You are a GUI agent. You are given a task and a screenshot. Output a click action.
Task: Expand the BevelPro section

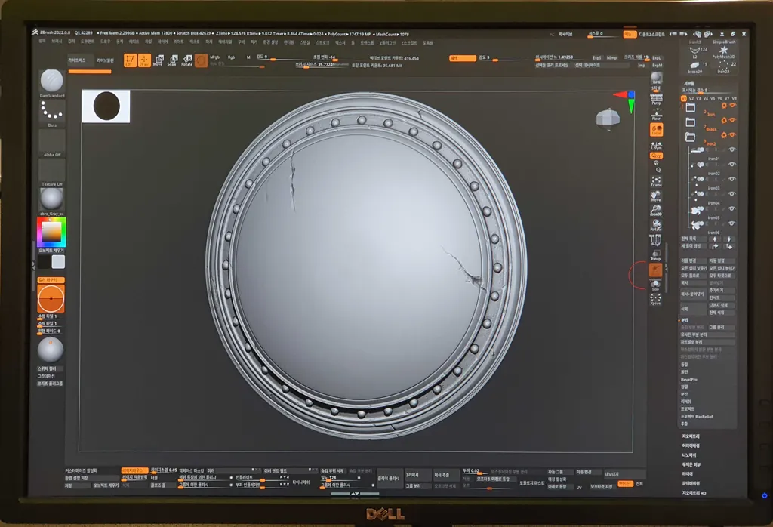690,380
